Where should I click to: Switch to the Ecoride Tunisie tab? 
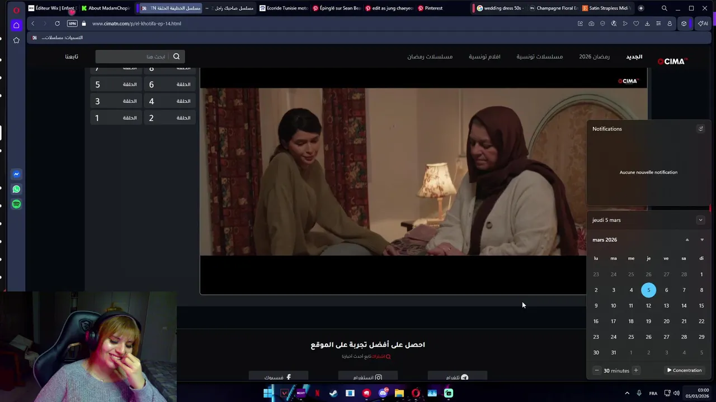pyautogui.click(x=284, y=8)
